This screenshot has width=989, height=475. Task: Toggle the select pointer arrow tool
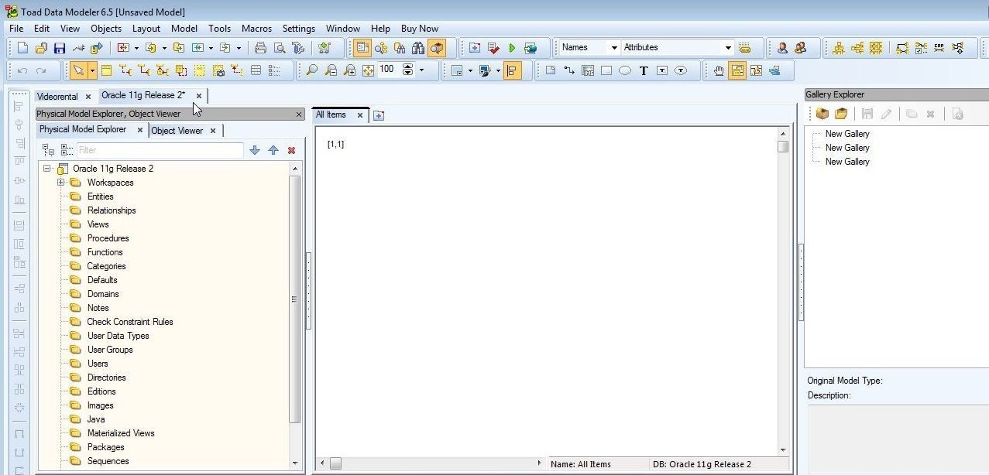pos(78,70)
